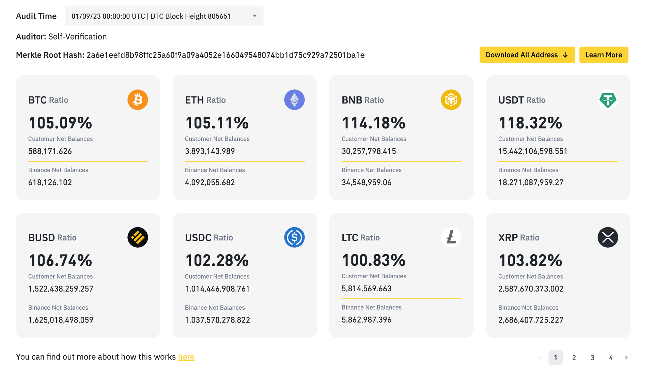Viewport: 654px width, 379px height.
Task: Click the BNB coin icon
Action: click(x=451, y=100)
